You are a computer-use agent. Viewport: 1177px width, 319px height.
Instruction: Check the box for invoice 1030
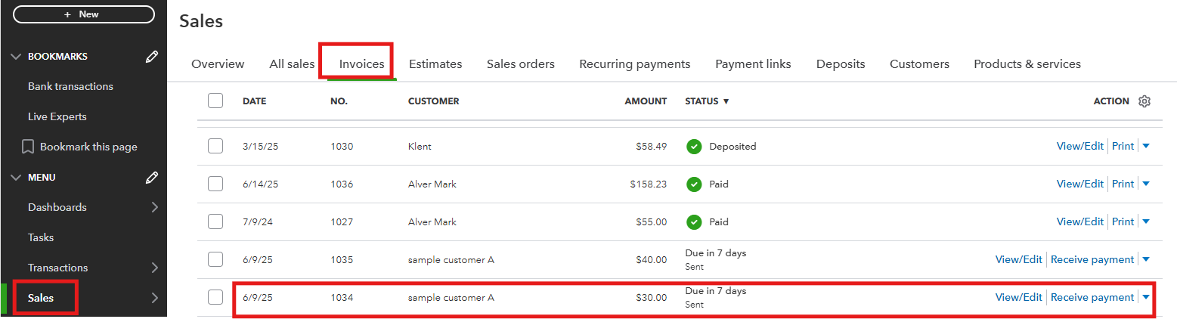[215, 147]
